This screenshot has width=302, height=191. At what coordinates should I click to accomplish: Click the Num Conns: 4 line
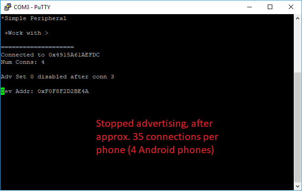[23, 62]
